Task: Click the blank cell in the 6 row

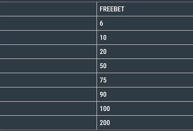Action: pos(48,23)
